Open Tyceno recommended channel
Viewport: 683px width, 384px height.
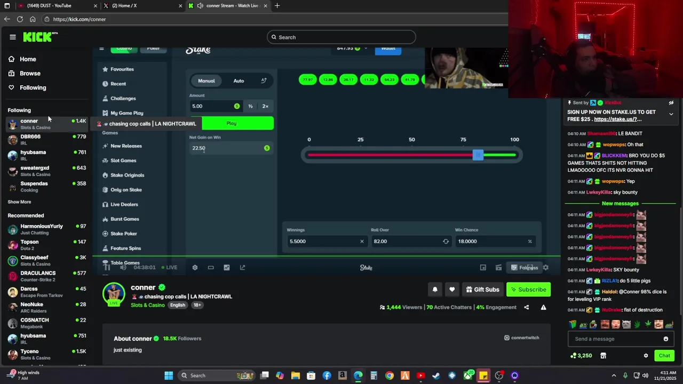[47, 355]
